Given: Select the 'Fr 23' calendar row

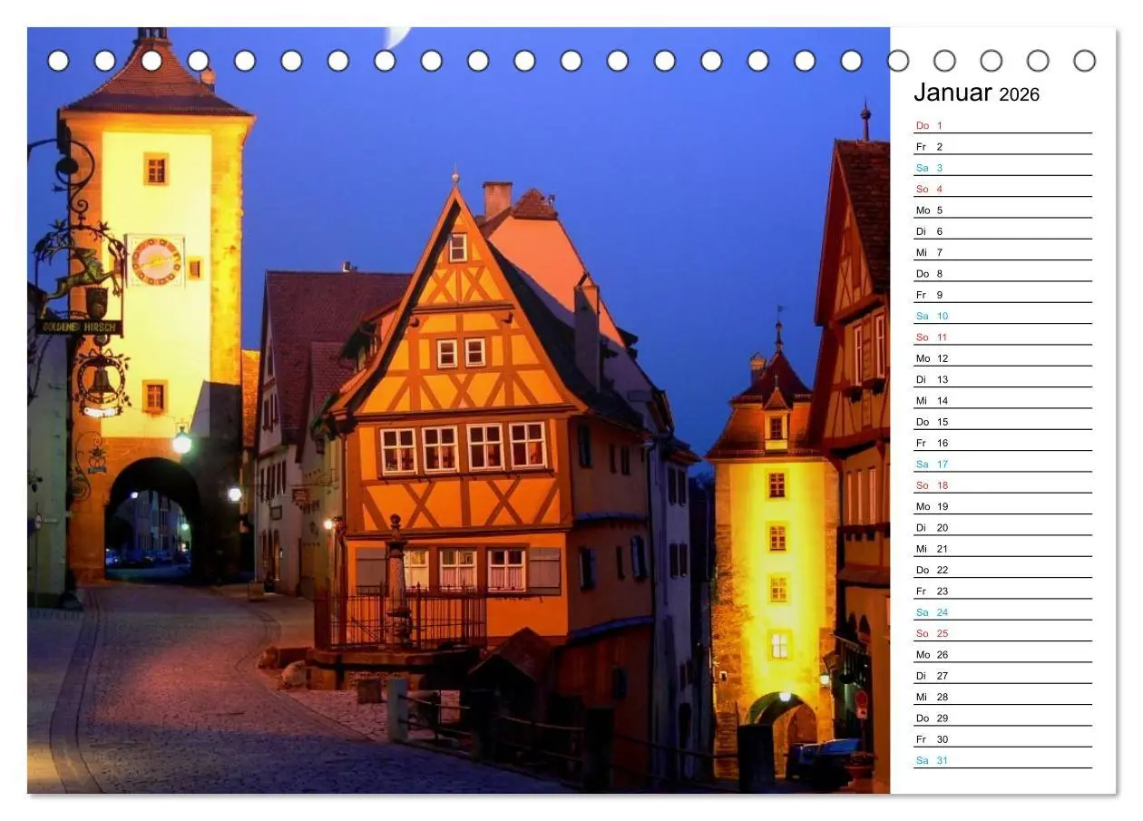Looking at the screenshot, I should point(1002,591).
